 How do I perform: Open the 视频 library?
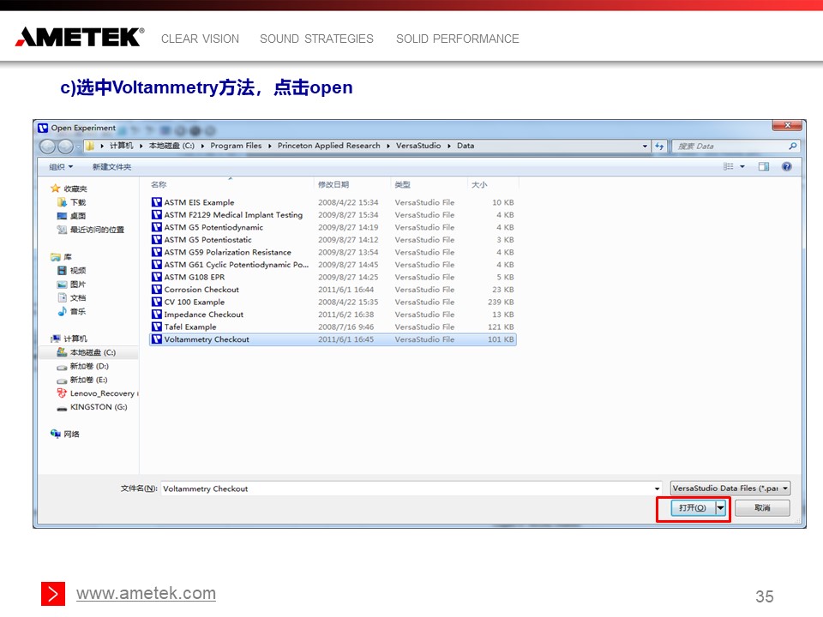click(72, 271)
